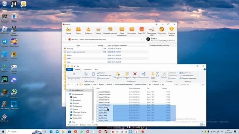Switch to the Share ribbon tab

tap(87, 70)
